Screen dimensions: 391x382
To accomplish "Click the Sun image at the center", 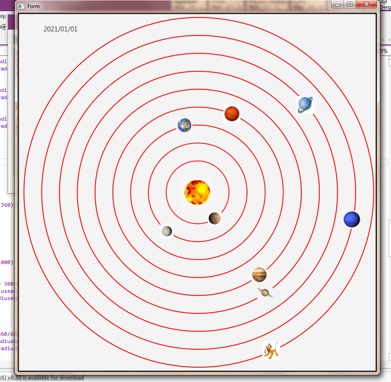I will [x=197, y=192].
